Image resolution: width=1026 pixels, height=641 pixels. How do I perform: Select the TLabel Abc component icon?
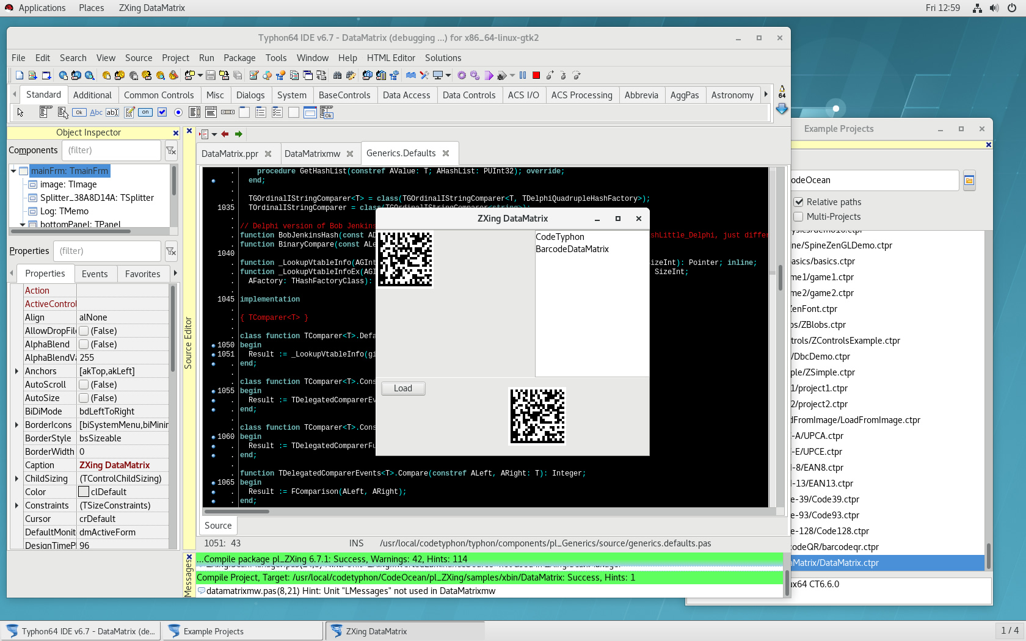click(x=96, y=112)
